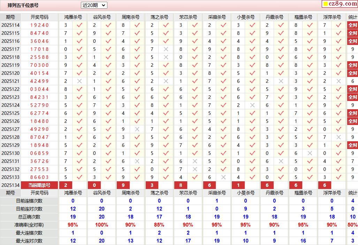The width and height of the screenshot is (358, 245).
Task: Select the red current kill number 3 under 荡之杀号
Action: tap(152, 185)
